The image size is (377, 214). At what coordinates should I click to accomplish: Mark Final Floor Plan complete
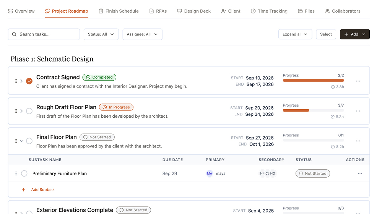click(x=29, y=141)
